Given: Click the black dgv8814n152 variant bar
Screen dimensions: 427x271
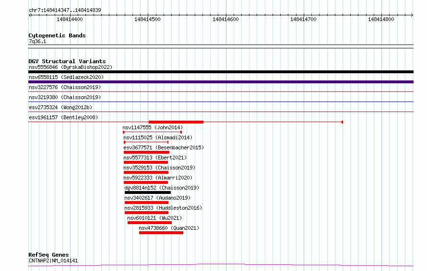Looking at the screenshot, I should click(147, 192).
